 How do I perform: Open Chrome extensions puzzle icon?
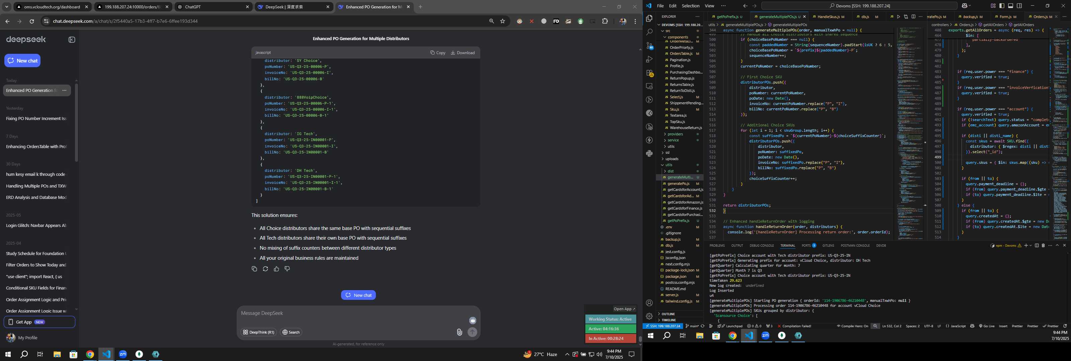[x=605, y=21]
